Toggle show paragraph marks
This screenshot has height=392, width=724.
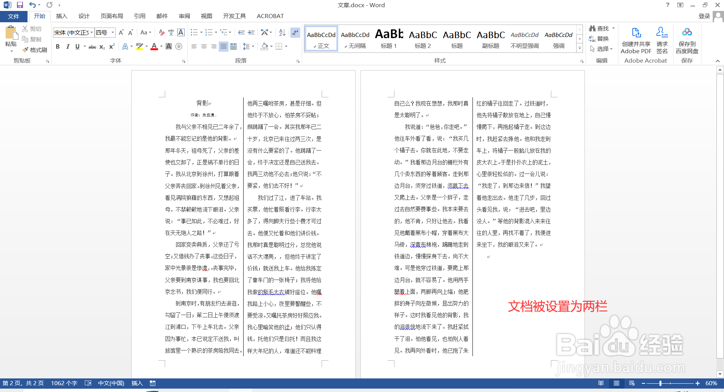tap(295, 33)
